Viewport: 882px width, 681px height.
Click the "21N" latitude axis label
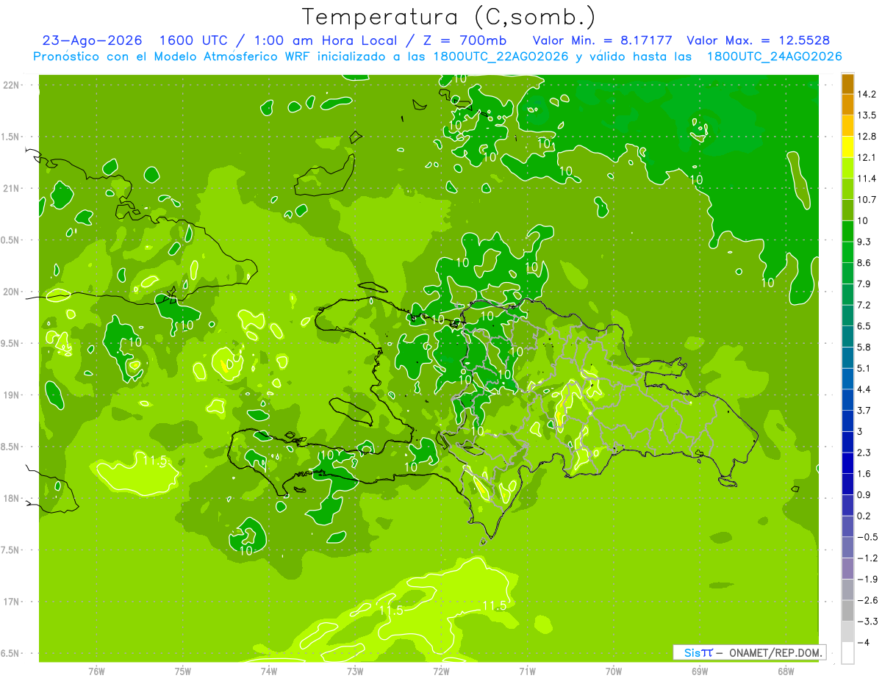(10, 189)
